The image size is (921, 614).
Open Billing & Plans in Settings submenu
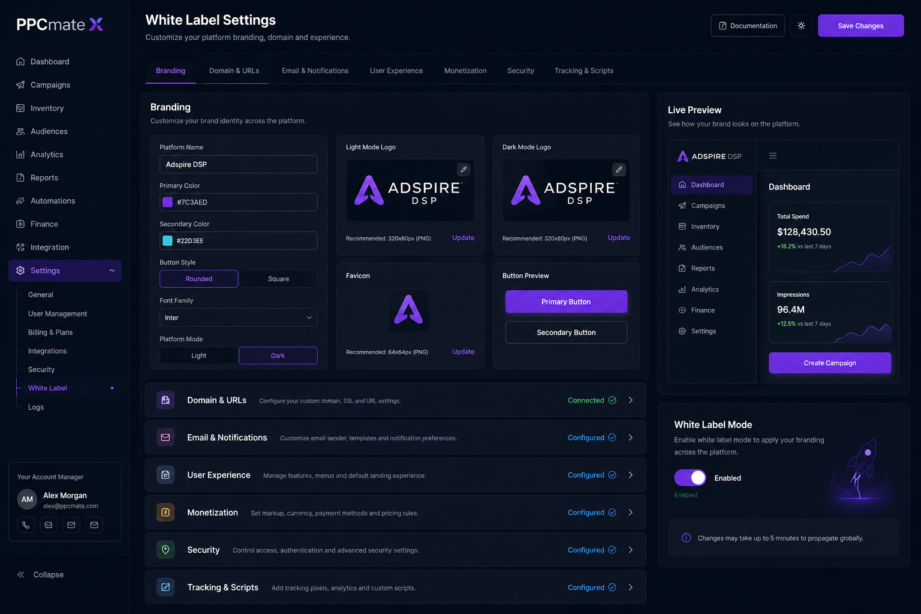coord(50,332)
